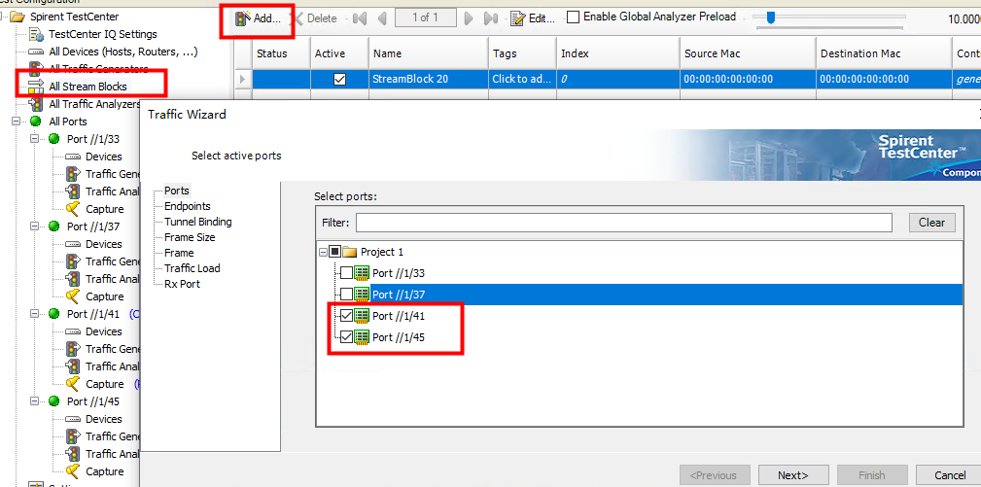The width and height of the screenshot is (981, 487).
Task: Click the Add stream block toolbar button
Action: coord(257,18)
